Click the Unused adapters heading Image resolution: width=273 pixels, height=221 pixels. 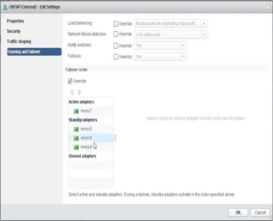tap(83, 156)
